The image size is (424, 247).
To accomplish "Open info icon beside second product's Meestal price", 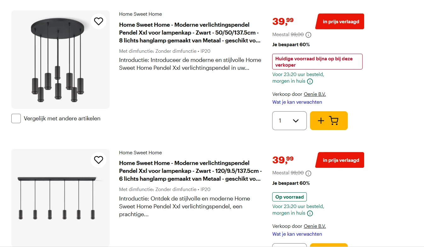I will click(308, 173).
